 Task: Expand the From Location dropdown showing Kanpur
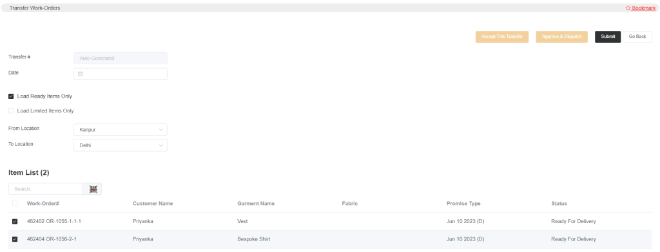tap(121, 130)
